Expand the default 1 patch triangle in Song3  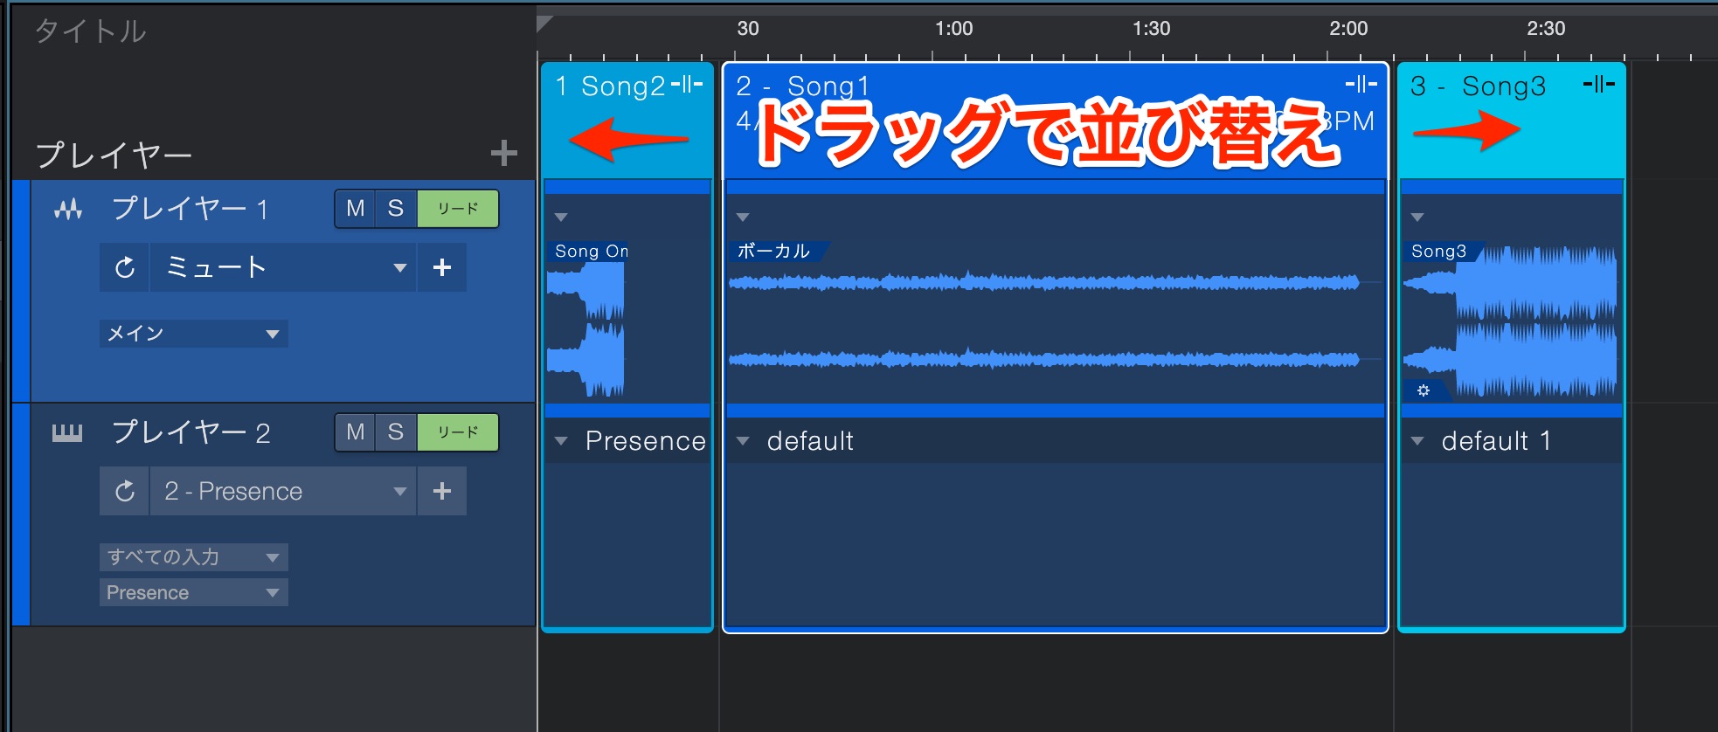click(1417, 441)
